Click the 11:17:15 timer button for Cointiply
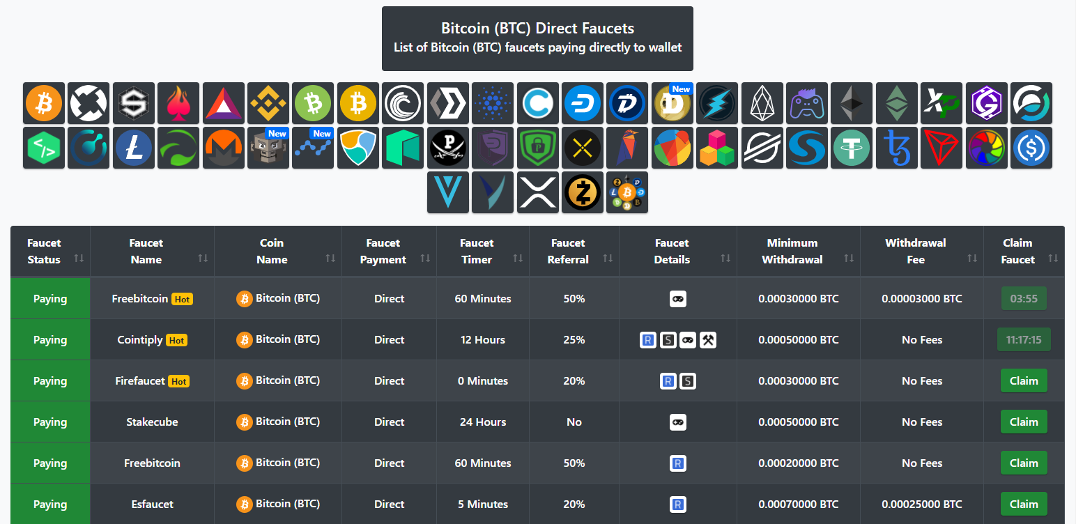The image size is (1076, 524). pos(1024,340)
